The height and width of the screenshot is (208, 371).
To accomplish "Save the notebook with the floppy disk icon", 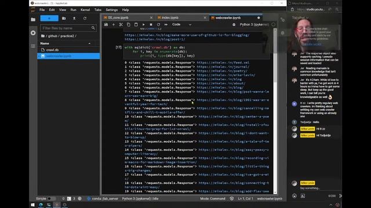I will click(106, 24).
